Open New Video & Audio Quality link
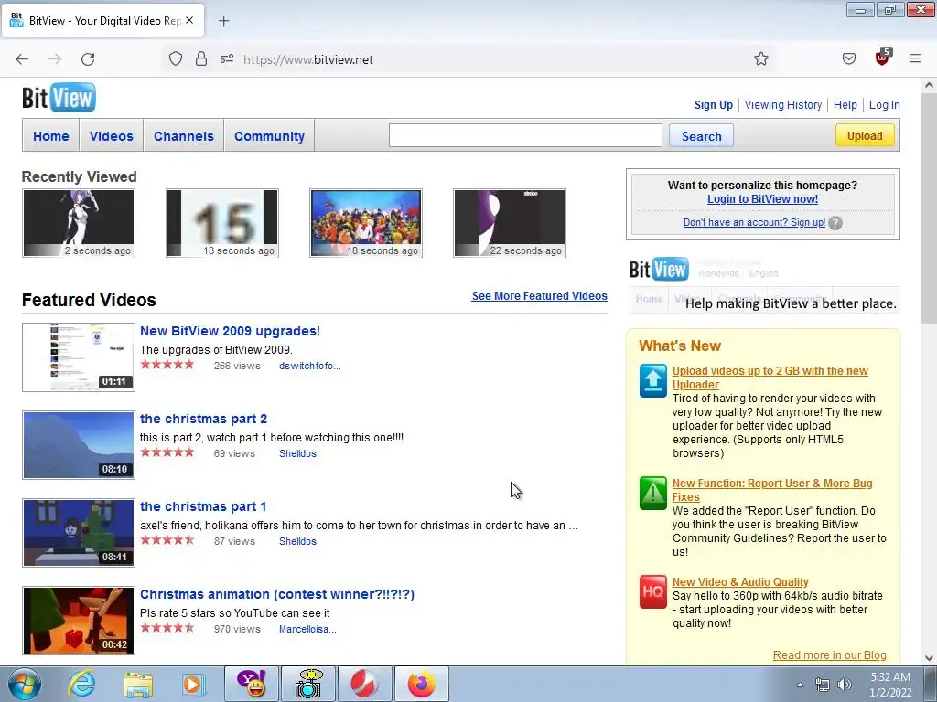 (x=740, y=582)
